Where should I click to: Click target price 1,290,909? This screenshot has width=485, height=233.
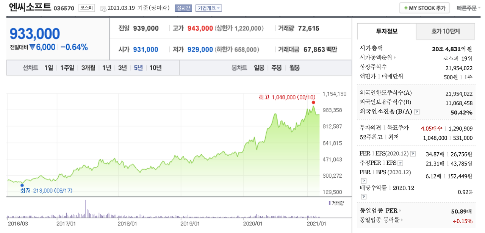point(460,128)
